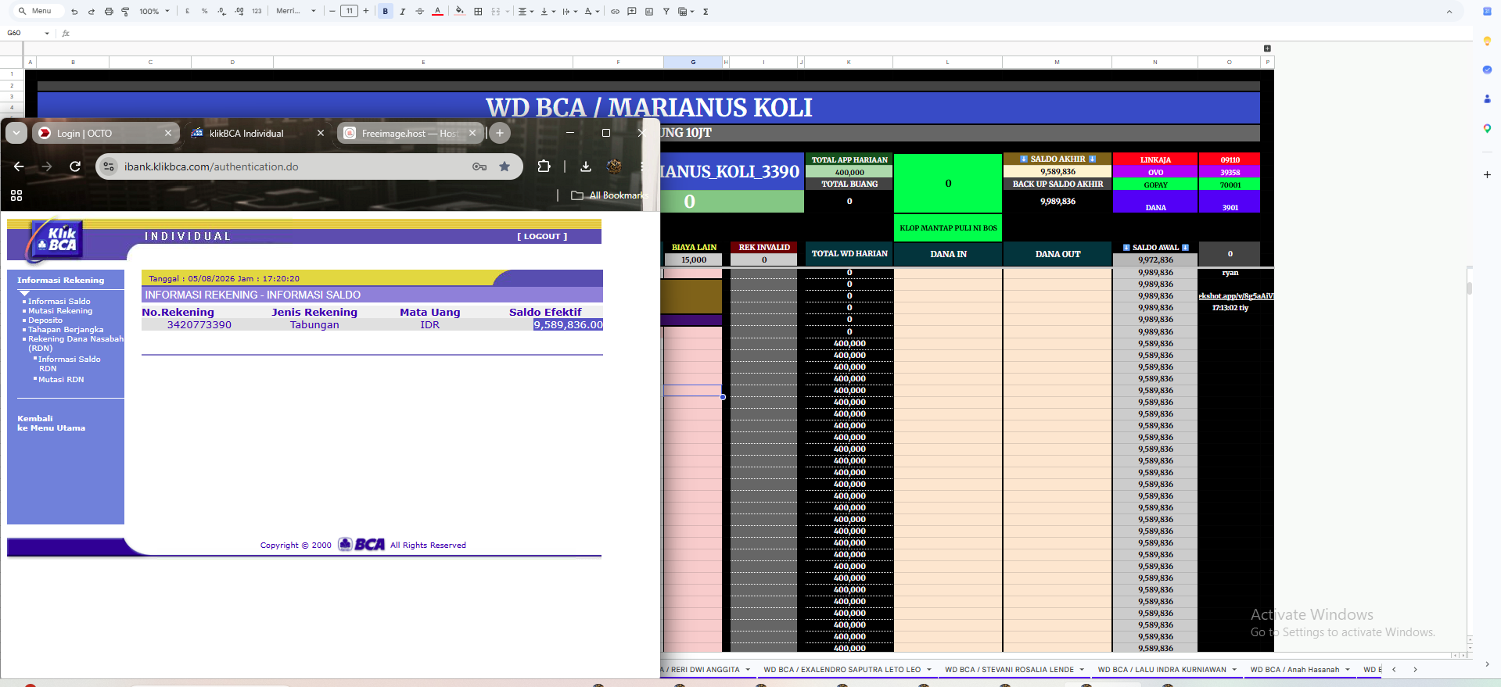
Task: Switch to the Login | OCTO browser tab
Action: pos(105,134)
